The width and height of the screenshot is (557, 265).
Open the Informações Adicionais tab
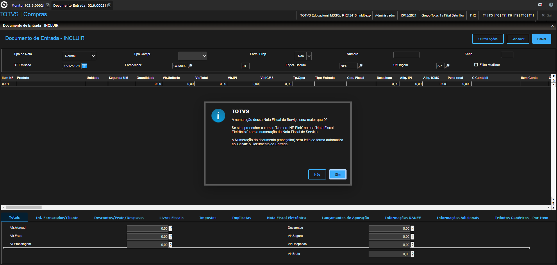[x=458, y=218]
